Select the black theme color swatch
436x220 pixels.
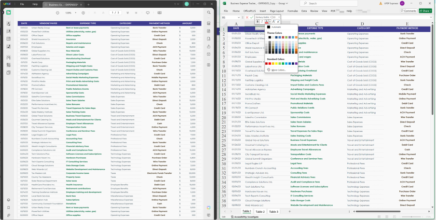pyautogui.click(x=270, y=37)
